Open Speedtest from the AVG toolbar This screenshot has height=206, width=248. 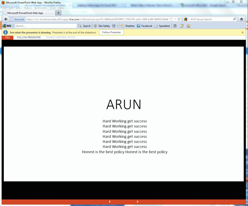162,26
